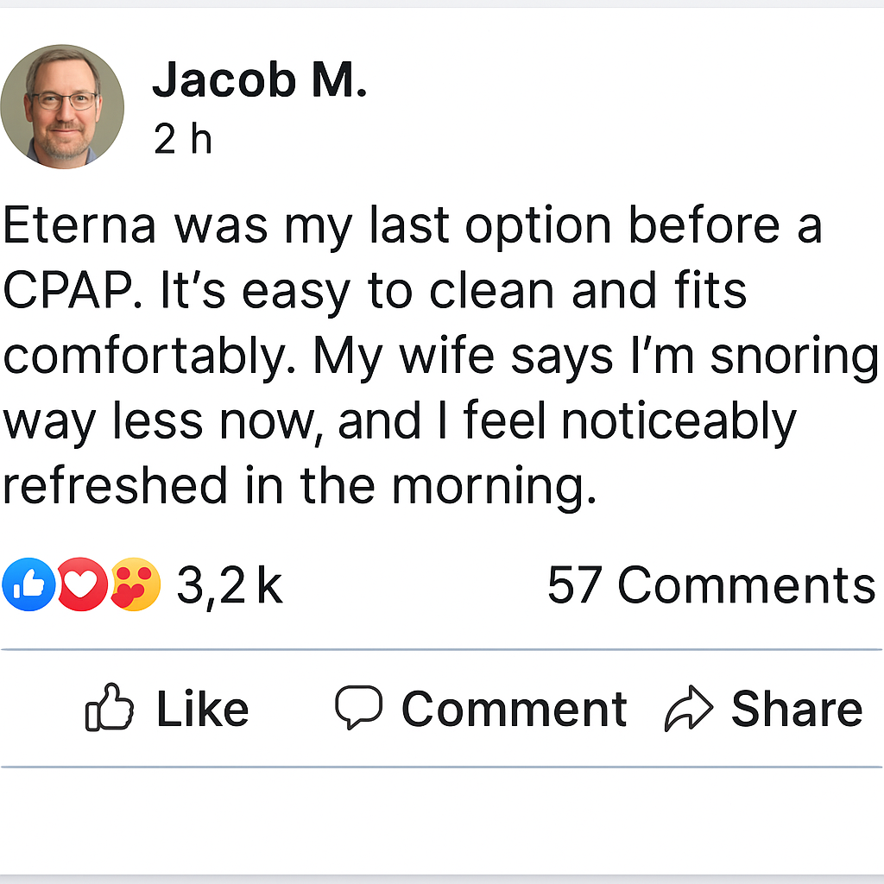The width and height of the screenshot is (884, 884).
Task: Click the red heart reaction icon
Action: point(82,584)
